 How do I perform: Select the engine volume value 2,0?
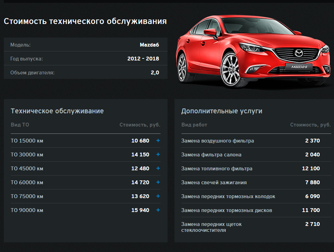[x=155, y=73]
